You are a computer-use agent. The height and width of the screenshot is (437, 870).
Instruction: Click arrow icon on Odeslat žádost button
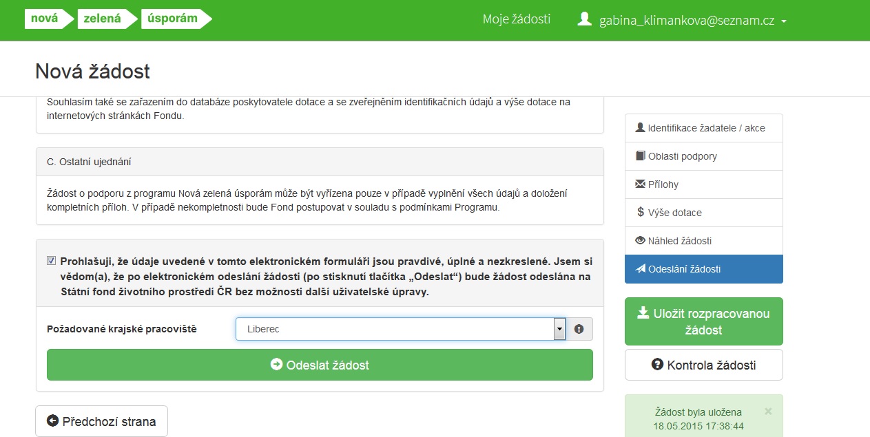(x=277, y=364)
